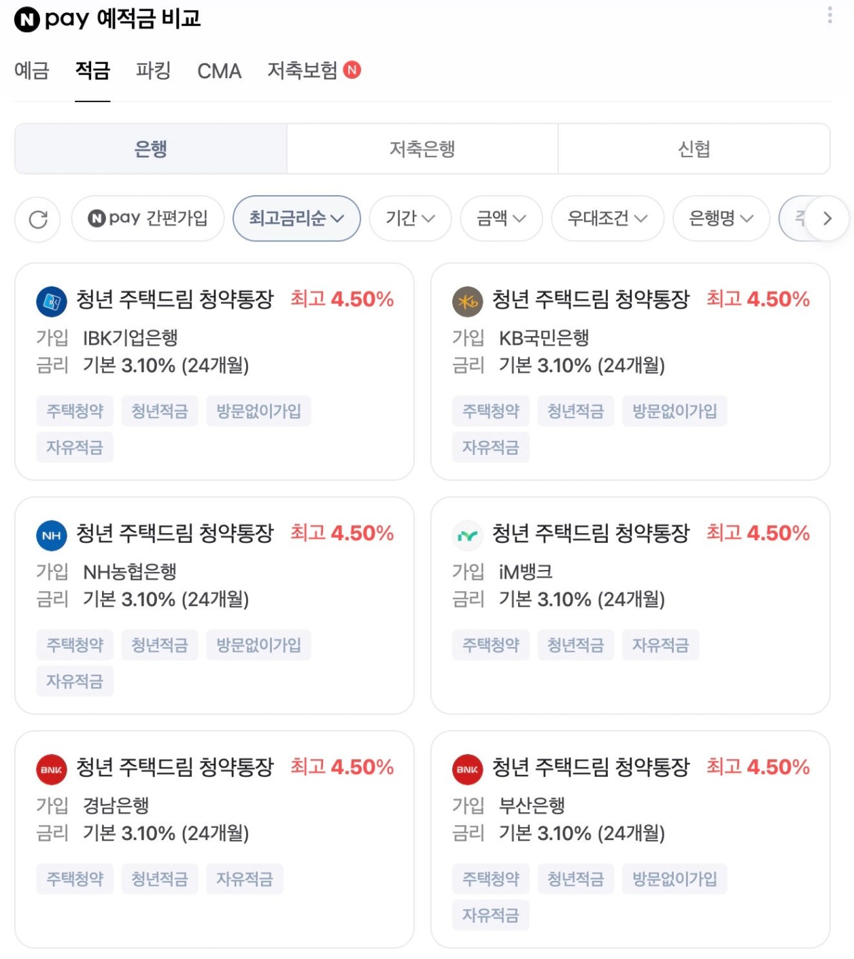854x959 pixels.
Task: Click 방문없이가입 tag on IBK기업은행 card
Action: (258, 411)
